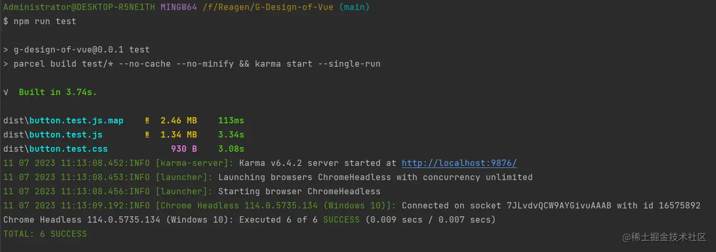Click the 'npm run test' command text
The width and height of the screenshot is (716, 252).
coord(45,22)
